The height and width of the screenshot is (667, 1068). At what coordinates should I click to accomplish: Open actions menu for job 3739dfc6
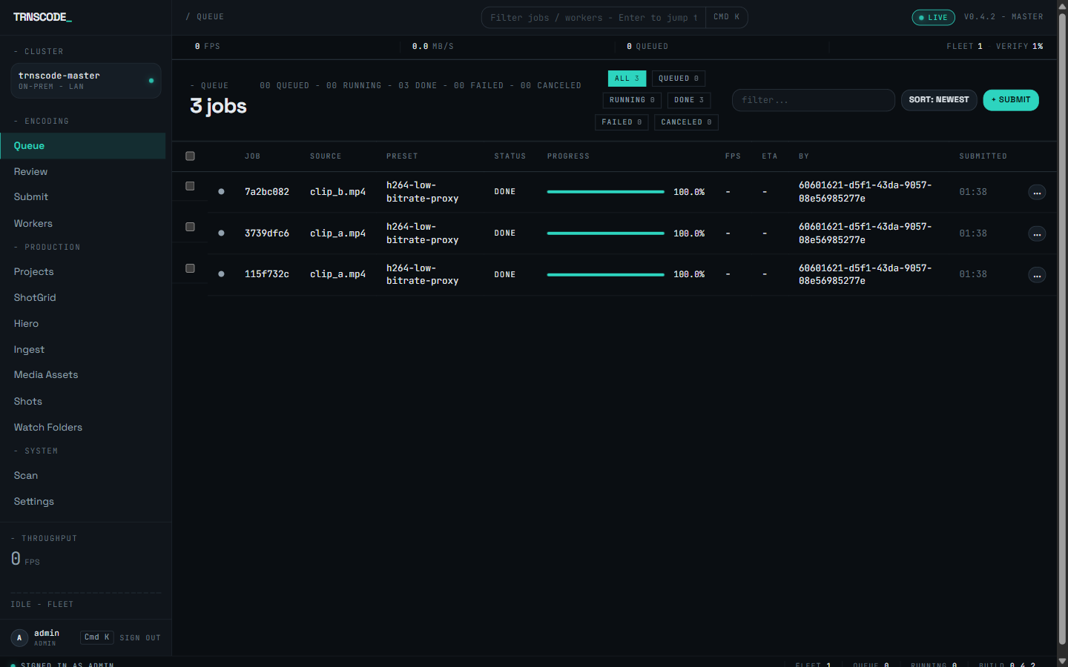pyautogui.click(x=1037, y=234)
